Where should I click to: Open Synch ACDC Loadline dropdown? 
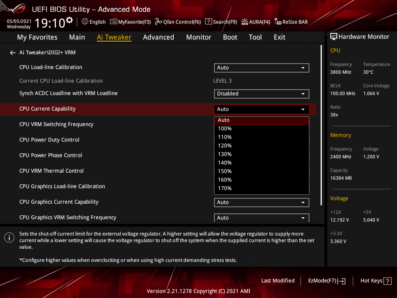pos(262,94)
